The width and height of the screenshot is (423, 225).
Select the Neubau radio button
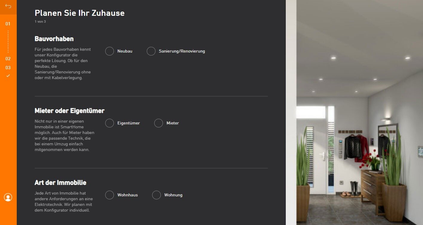(110, 51)
